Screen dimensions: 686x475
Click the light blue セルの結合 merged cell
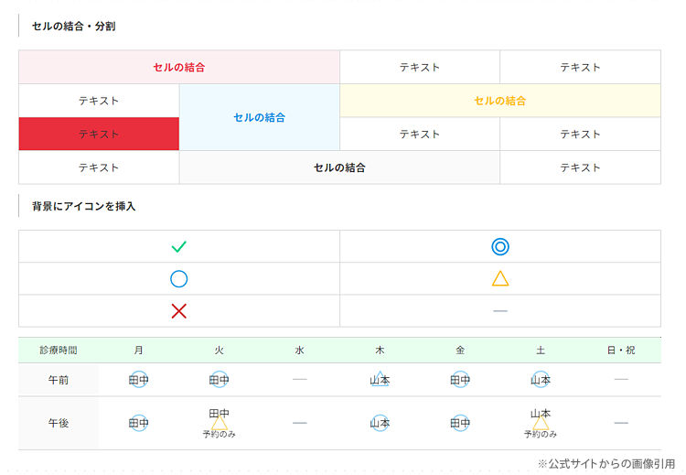coord(260,117)
